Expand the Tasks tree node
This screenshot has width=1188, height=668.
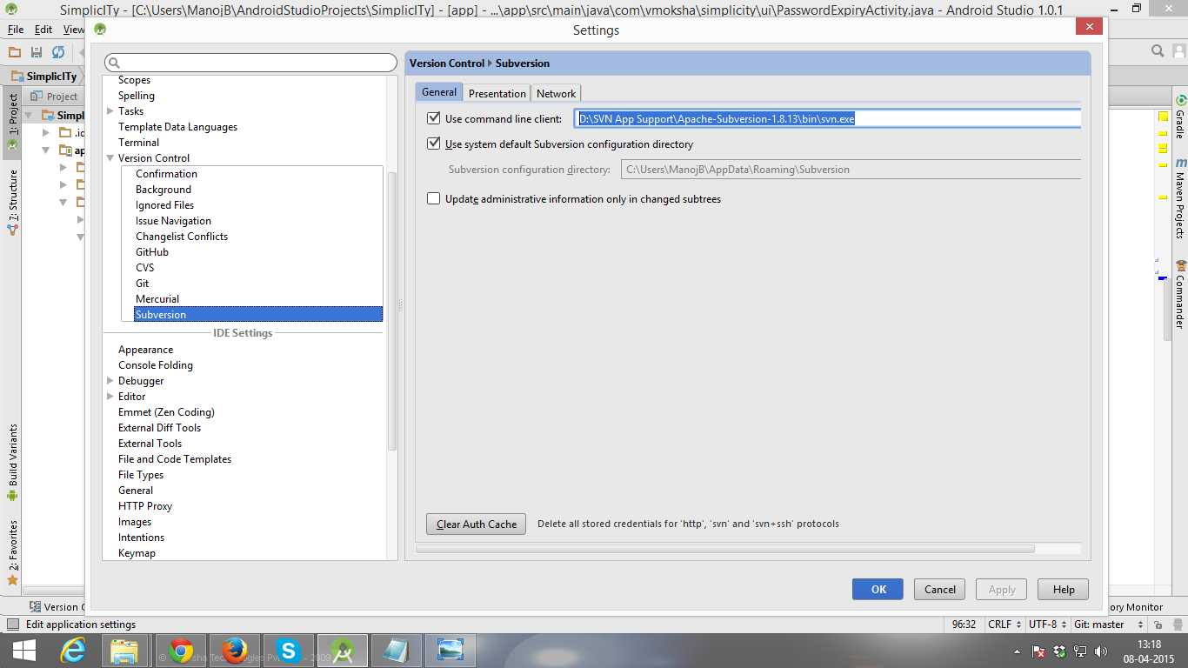point(110,111)
